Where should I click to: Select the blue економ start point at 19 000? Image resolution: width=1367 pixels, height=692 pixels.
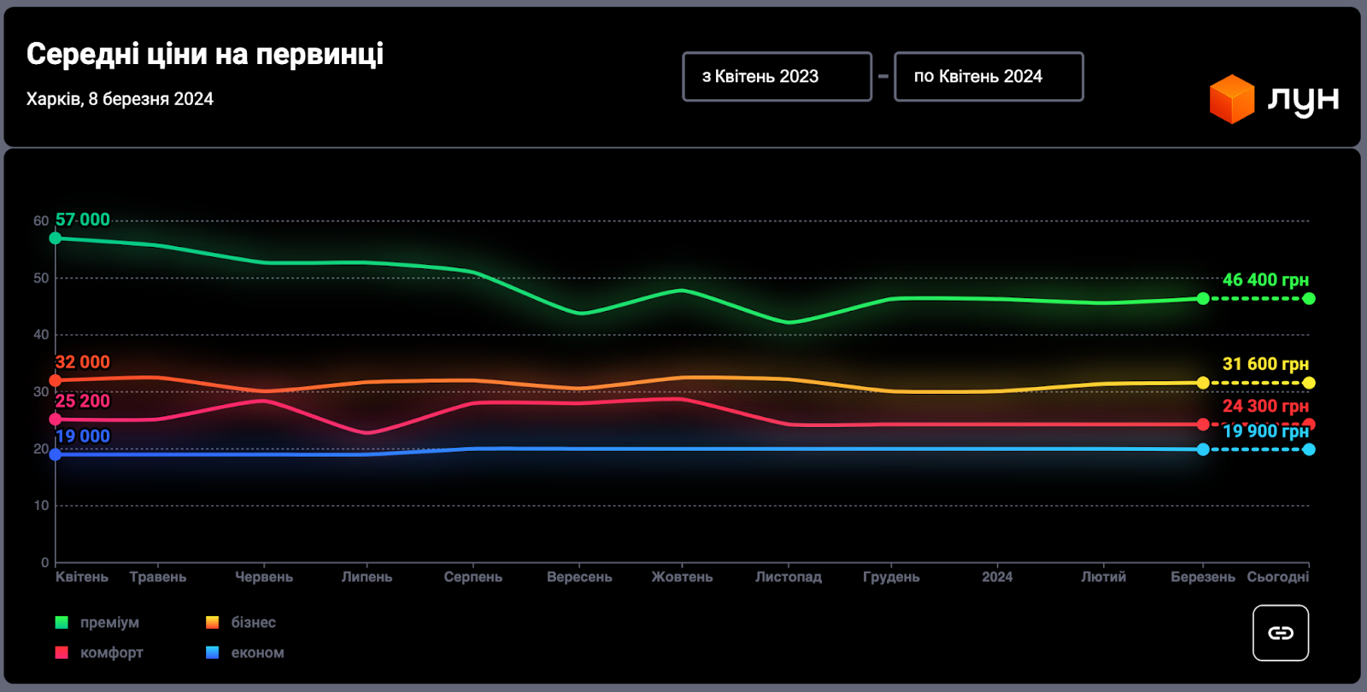[56, 454]
